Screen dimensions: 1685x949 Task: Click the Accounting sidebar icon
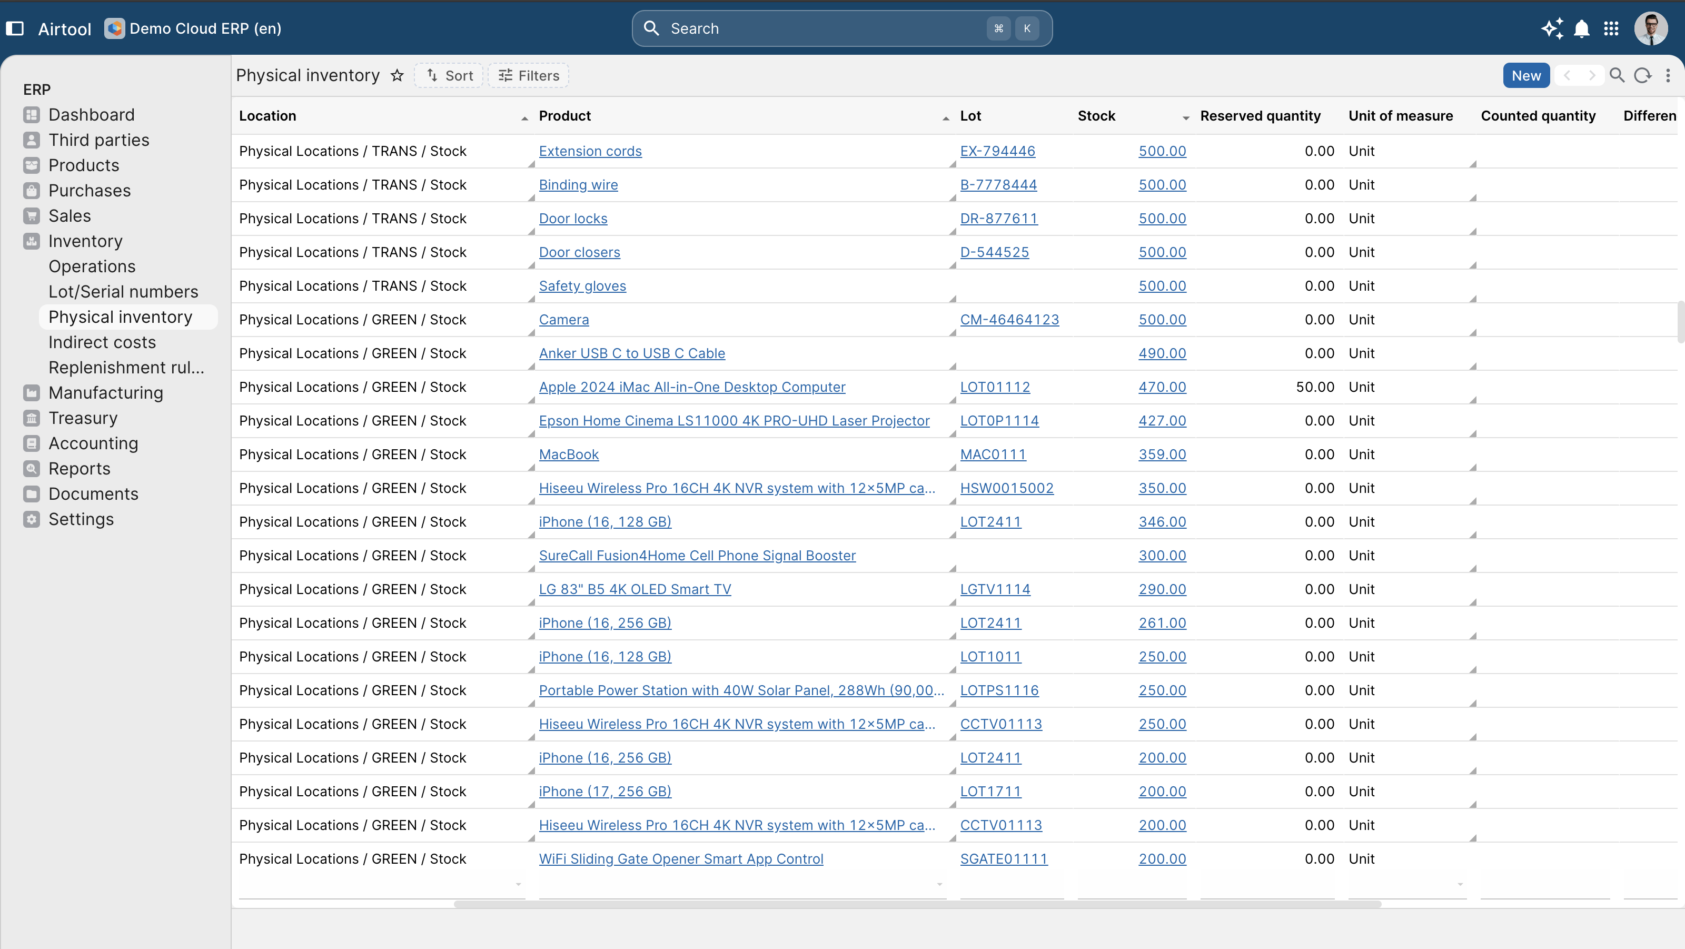[x=32, y=443]
